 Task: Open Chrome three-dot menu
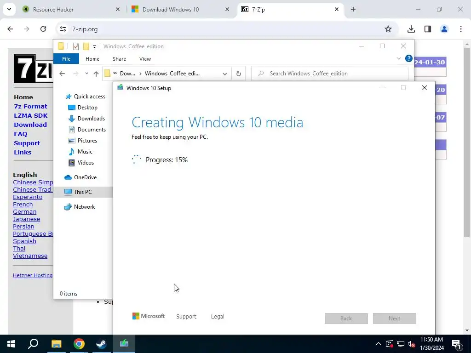pyautogui.click(x=461, y=29)
